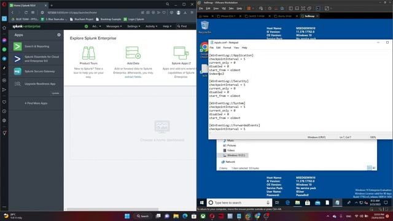The image size is (393, 221).
Task: Click the Add Data icon
Action: (133, 53)
